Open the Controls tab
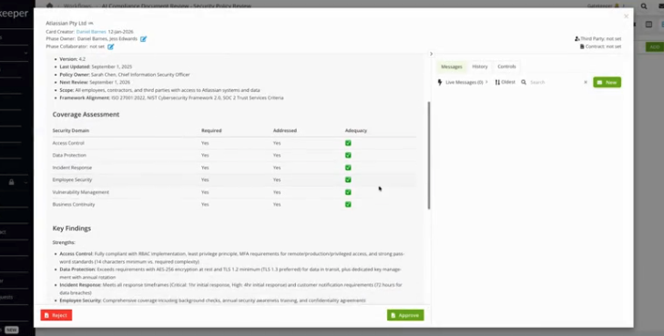This screenshot has width=664, height=336. (506, 66)
